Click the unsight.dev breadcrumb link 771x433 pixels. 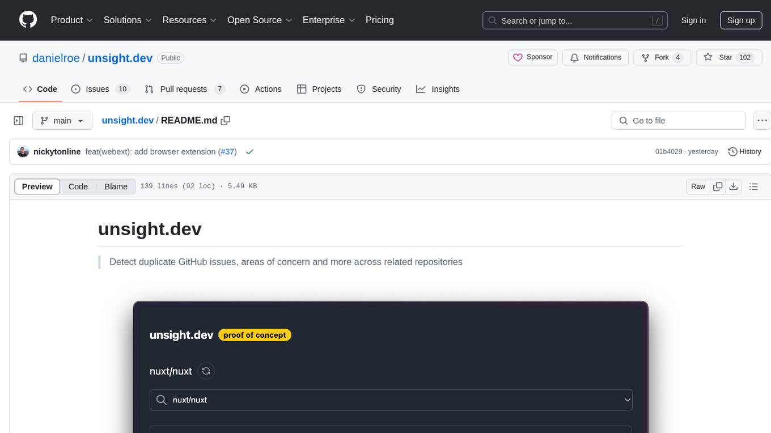point(128,120)
